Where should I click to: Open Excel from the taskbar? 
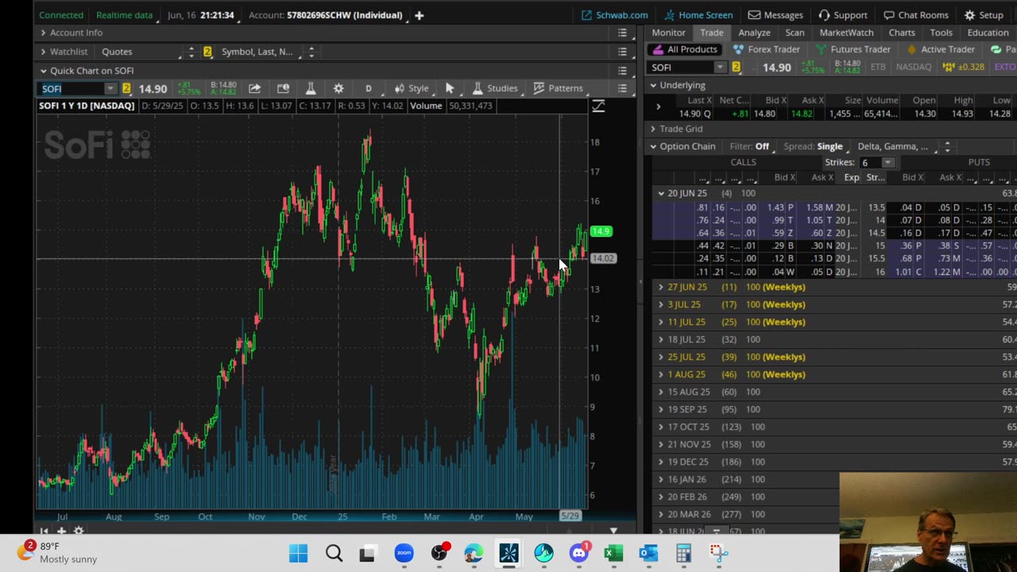tap(613, 553)
